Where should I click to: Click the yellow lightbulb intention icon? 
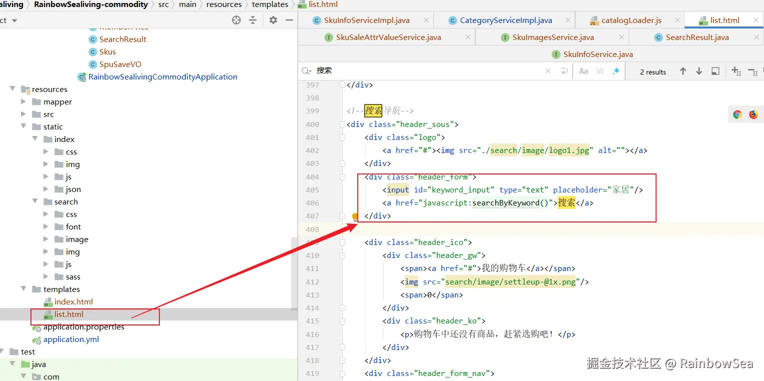point(355,217)
